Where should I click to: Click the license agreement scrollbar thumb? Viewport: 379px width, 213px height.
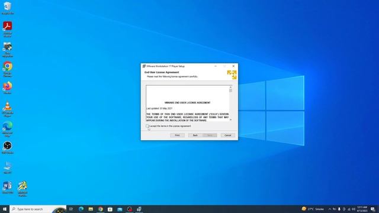click(230, 91)
